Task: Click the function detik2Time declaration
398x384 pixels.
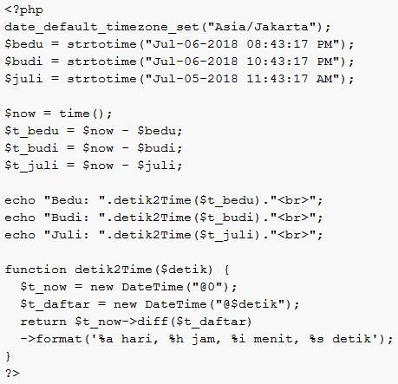Action: (117, 270)
